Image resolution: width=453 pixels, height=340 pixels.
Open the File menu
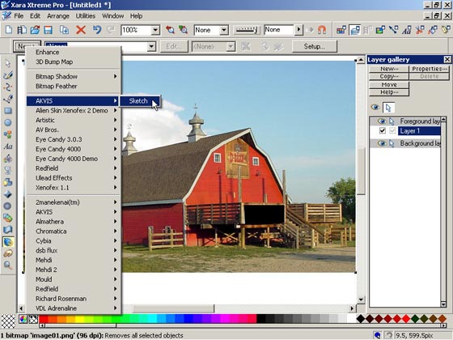click(19, 16)
